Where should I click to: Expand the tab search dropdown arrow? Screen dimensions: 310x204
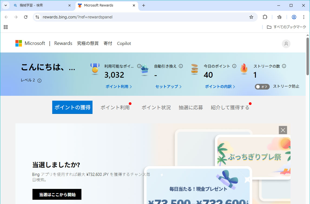point(5,5)
